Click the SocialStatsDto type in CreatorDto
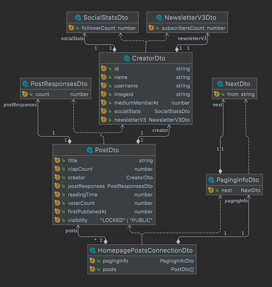The width and height of the screenshot is (272, 287). [x=172, y=111]
